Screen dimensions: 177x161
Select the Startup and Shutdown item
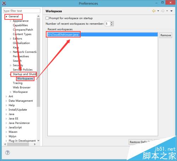[24, 74]
